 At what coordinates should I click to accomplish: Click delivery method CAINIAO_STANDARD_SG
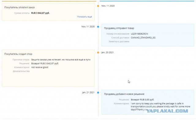(143, 38)
